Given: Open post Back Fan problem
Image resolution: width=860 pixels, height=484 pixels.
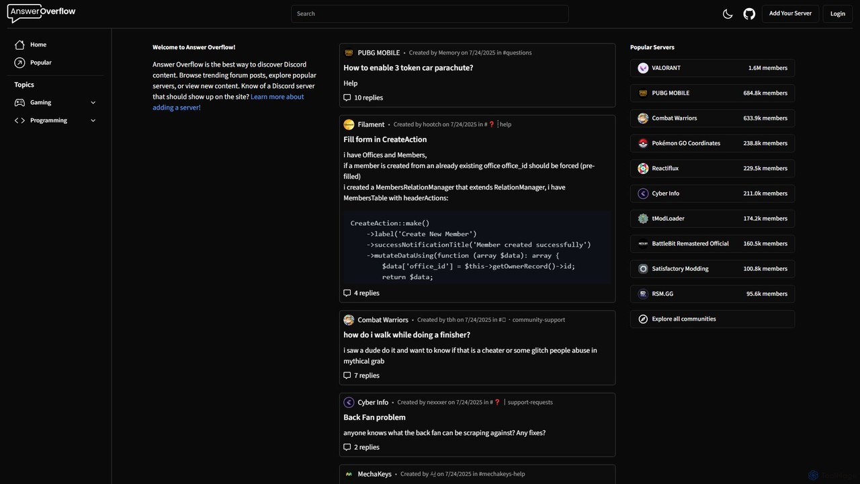Looking at the screenshot, I should [374, 417].
